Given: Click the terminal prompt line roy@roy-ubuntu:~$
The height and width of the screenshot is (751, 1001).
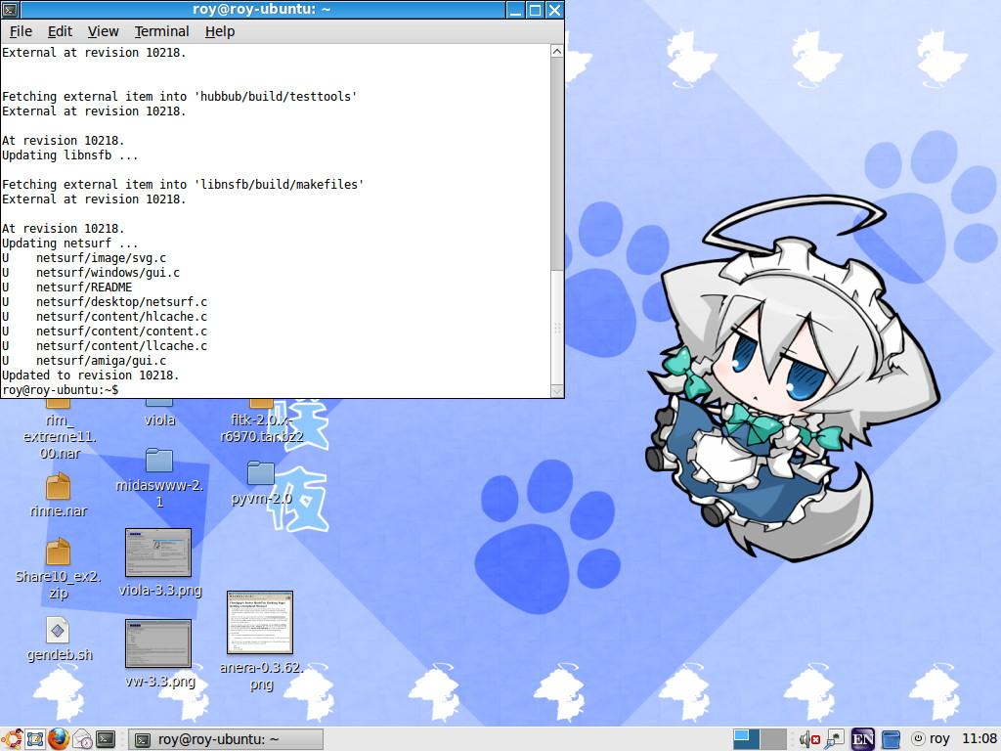Looking at the screenshot, I should (x=60, y=389).
